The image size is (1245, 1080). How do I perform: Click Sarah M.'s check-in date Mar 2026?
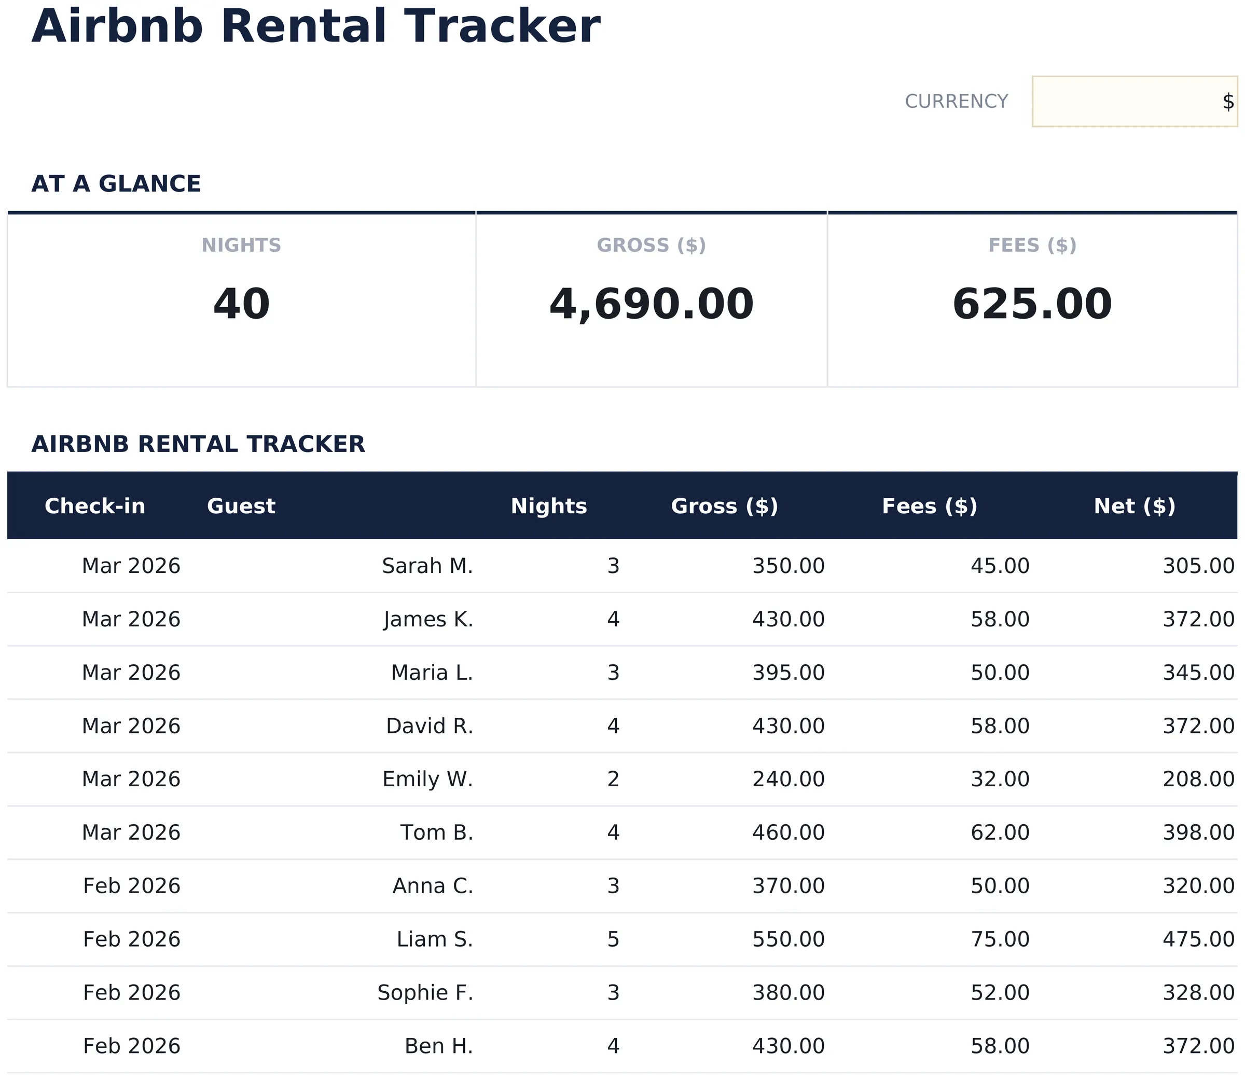pyautogui.click(x=131, y=566)
